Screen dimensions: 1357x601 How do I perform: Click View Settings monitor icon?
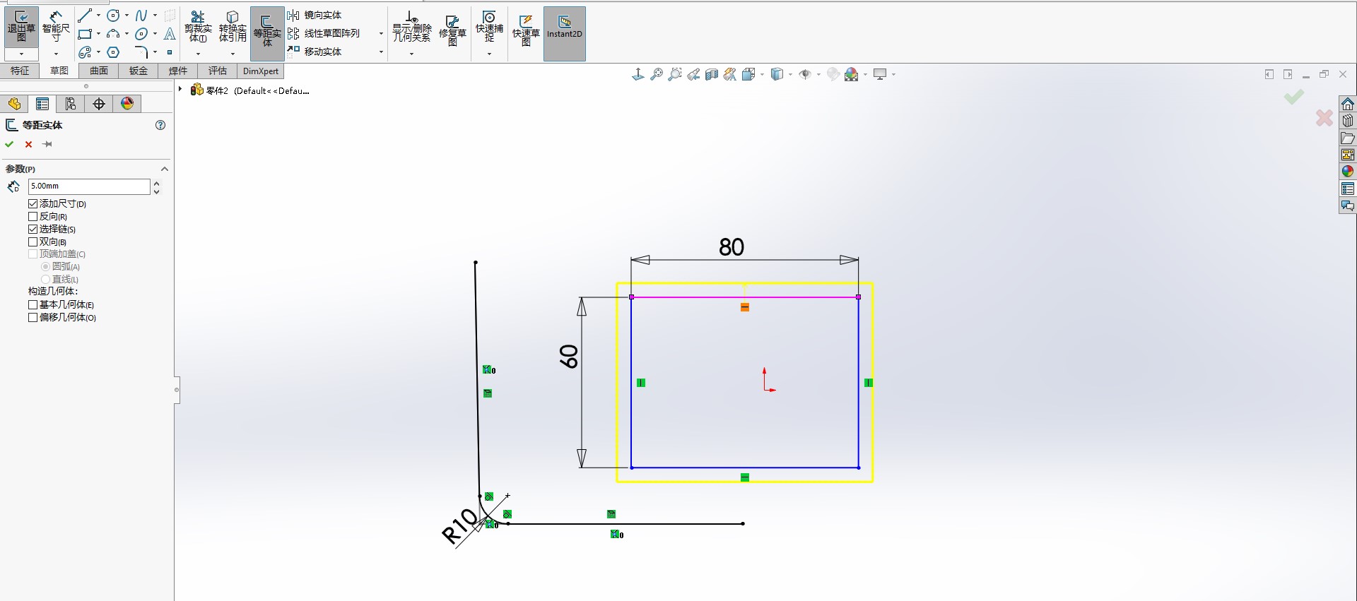click(880, 74)
